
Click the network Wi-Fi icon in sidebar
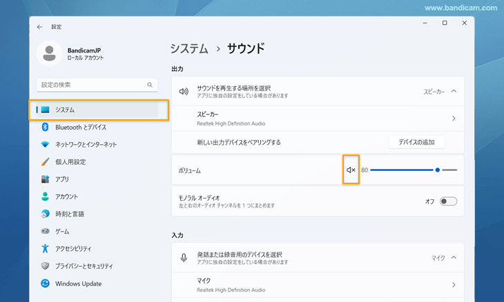[x=45, y=144]
